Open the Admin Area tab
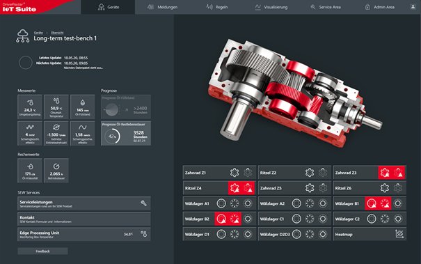 pos(380,7)
